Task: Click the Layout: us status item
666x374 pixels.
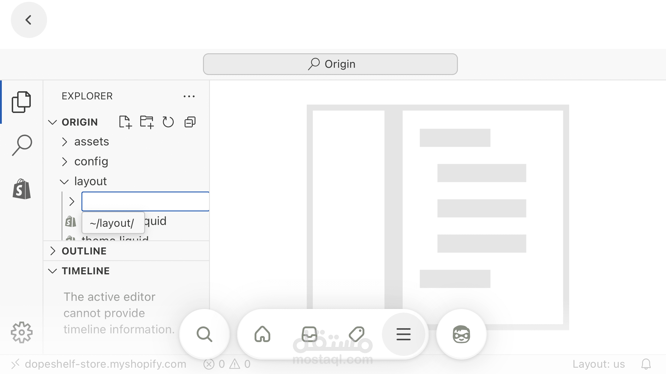Action: pos(598,364)
